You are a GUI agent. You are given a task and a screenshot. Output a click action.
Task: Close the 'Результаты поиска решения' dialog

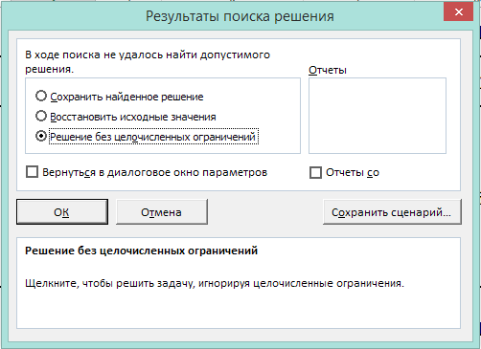(458, 12)
